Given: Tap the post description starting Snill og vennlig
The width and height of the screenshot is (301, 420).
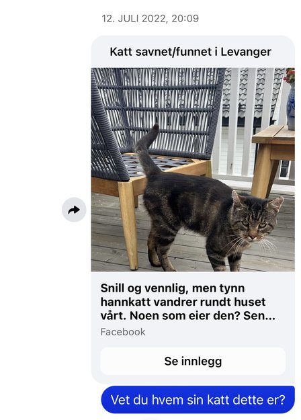Looking at the screenshot, I should 187,302.
